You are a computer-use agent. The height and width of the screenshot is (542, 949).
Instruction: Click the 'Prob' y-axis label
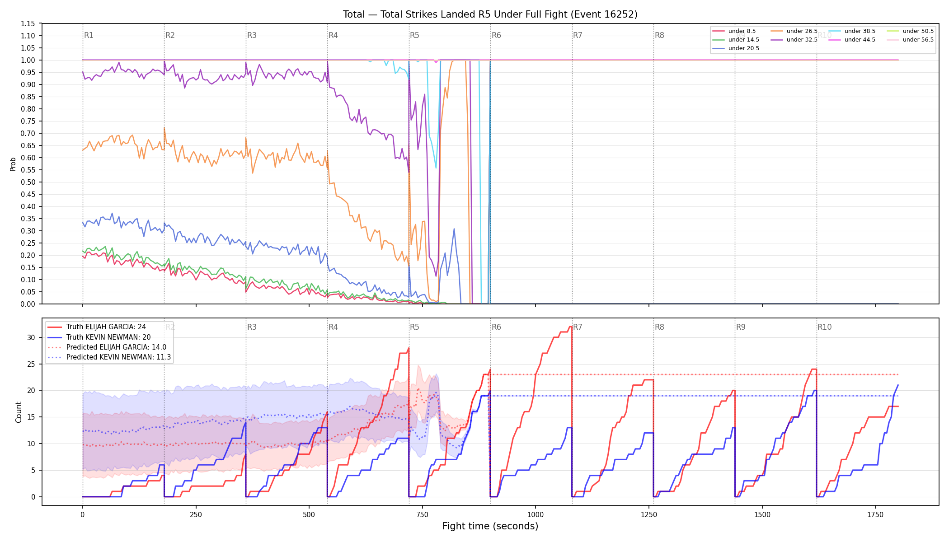tap(13, 164)
